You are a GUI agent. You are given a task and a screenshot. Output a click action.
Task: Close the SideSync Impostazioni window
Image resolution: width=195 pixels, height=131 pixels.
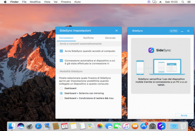pos(117,30)
